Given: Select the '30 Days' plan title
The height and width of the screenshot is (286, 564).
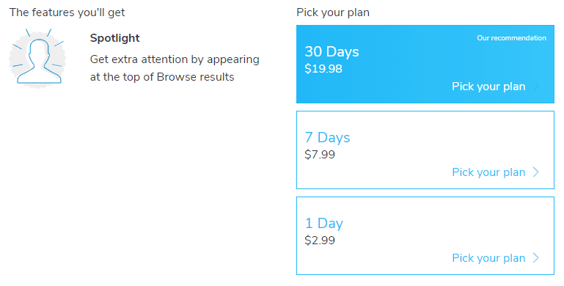Looking at the screenshot, I should [x=332, y=52].
